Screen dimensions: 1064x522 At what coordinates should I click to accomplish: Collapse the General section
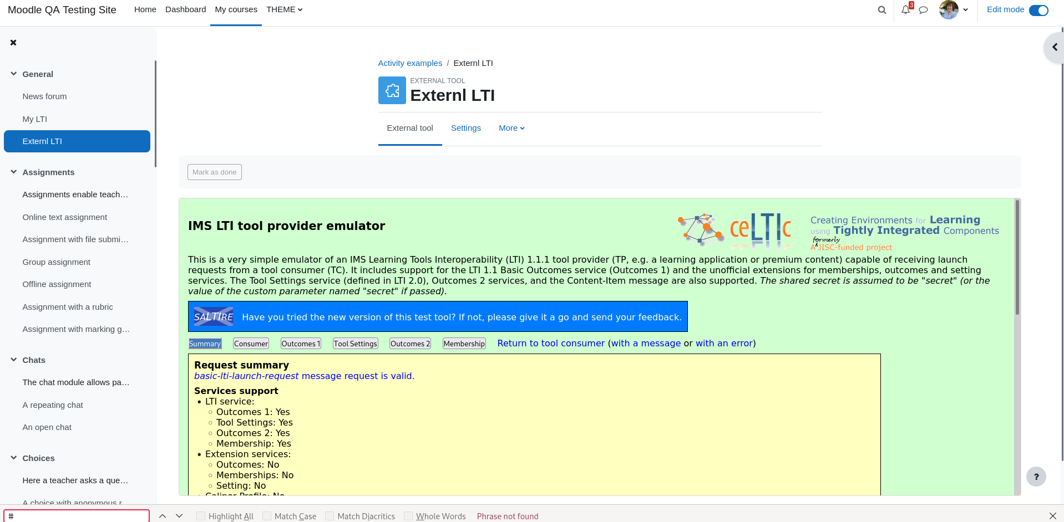click(x=14, y=74)
